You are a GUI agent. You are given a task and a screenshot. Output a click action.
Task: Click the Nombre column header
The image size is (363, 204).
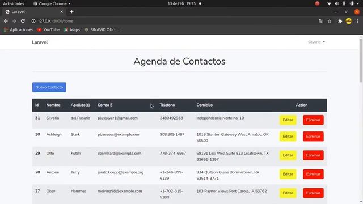[x=53, y=105]
